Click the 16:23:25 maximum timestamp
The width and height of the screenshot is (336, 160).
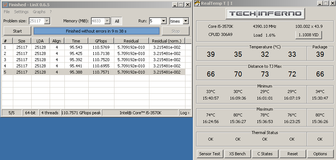pyautogui.click(x=292, y=122)
